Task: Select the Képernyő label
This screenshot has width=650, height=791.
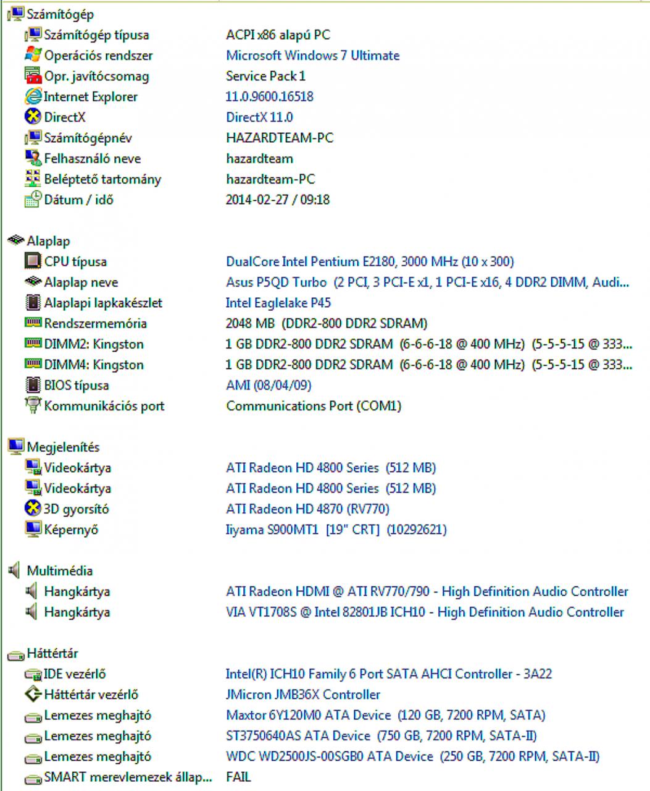Action: [x=71, y=530]
